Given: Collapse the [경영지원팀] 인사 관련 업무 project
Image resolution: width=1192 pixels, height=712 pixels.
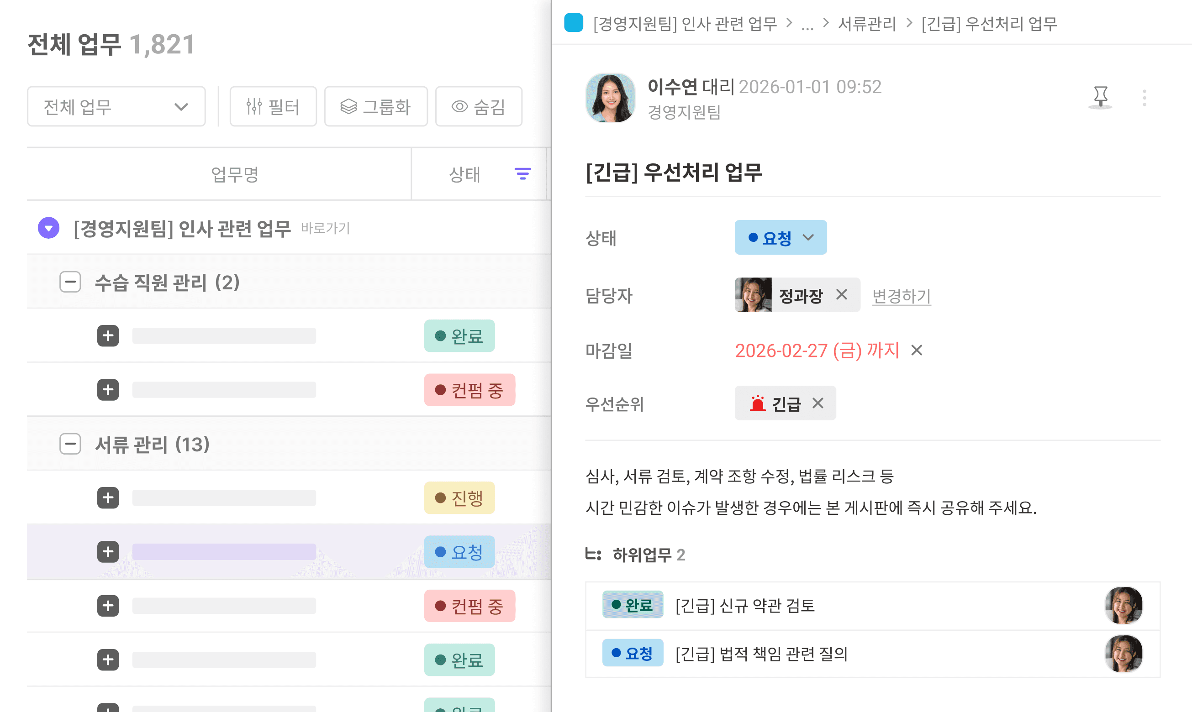Looking at the screenshot, I should (48, 228).
